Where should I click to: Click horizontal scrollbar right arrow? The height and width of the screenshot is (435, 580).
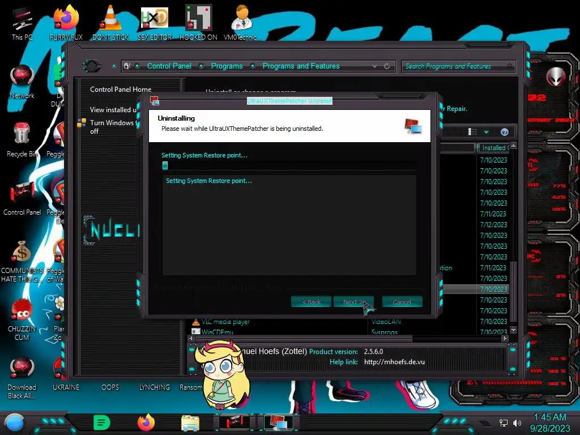(x=505, y=338)
